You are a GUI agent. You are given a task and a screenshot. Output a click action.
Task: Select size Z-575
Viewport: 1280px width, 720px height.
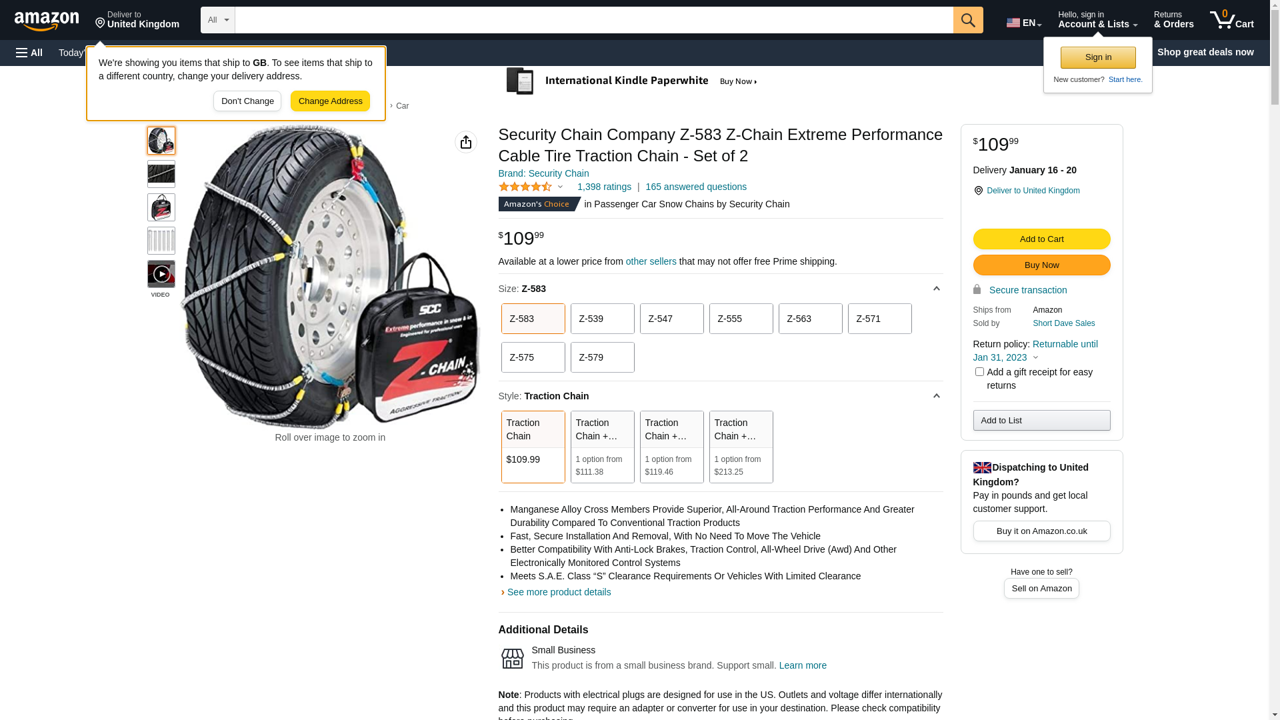point(533,357)
